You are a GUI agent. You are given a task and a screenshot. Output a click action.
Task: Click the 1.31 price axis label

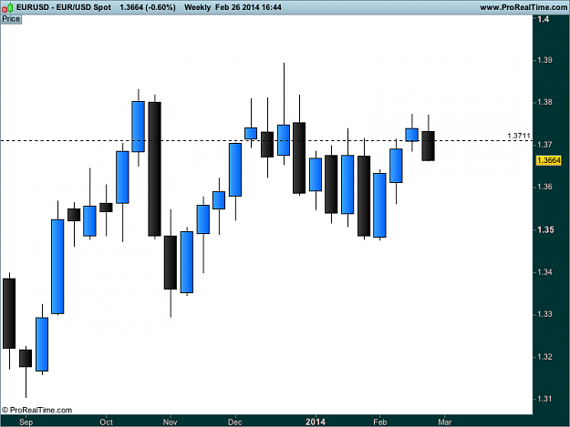tap(544, 399)
